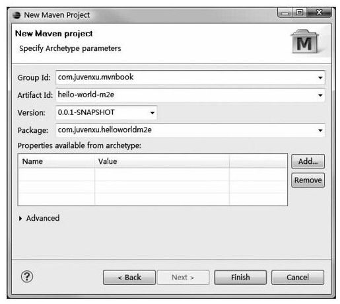Maximize the New Maven Project window
Screen dimensions: 340x304
(x=299, y=13)
